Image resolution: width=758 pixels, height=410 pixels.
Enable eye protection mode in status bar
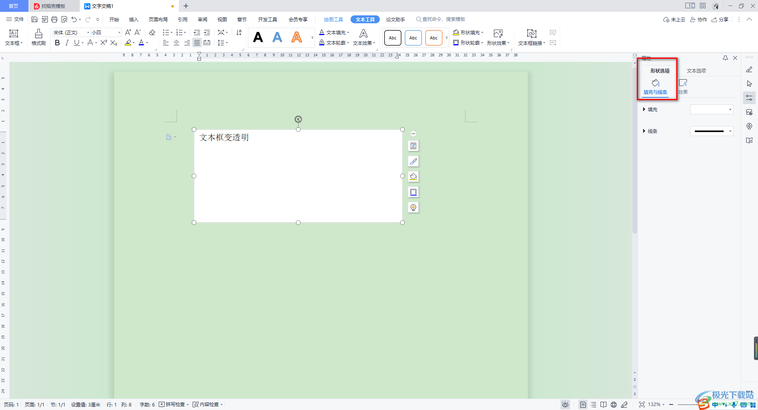click(x=565, y=404)
